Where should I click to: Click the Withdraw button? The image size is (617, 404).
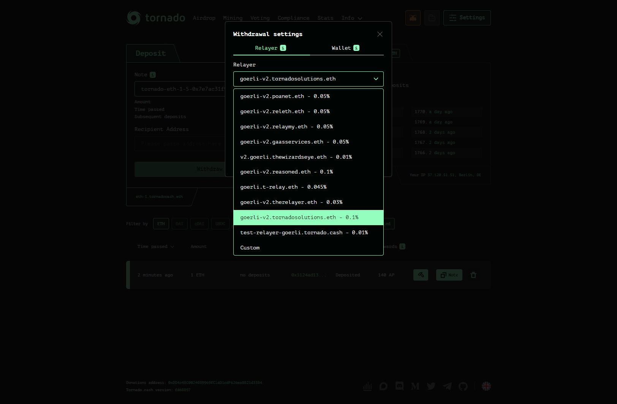pos(180,169)
